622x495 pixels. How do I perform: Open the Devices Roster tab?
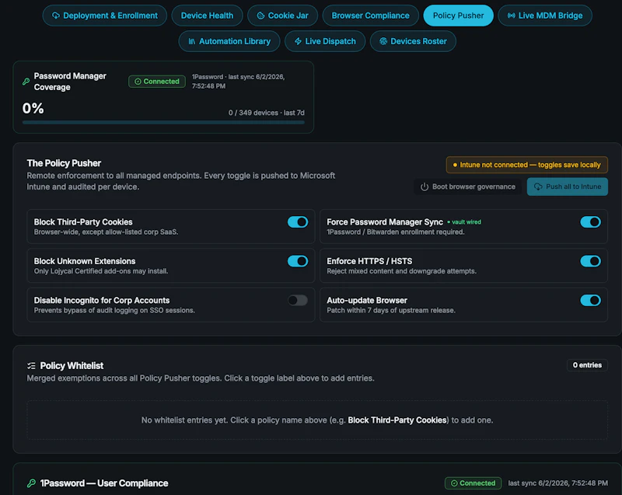413,41
